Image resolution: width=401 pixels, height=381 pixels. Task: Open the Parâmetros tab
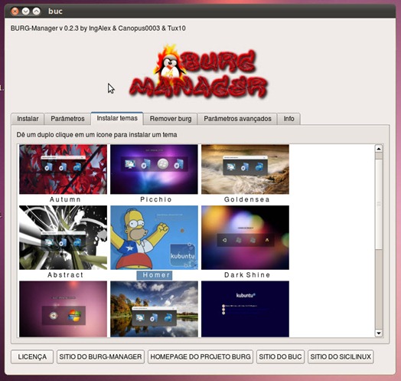click(67, 119)
